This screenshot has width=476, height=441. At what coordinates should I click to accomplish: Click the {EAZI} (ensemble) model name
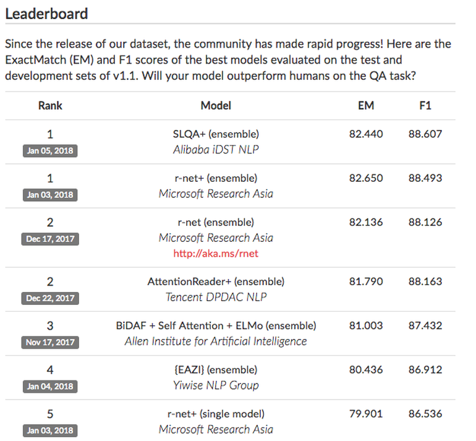coord(216,370)
